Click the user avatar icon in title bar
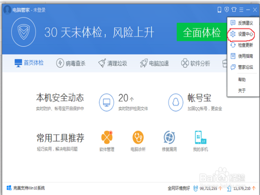260x195 pixels. pos(7,10)
